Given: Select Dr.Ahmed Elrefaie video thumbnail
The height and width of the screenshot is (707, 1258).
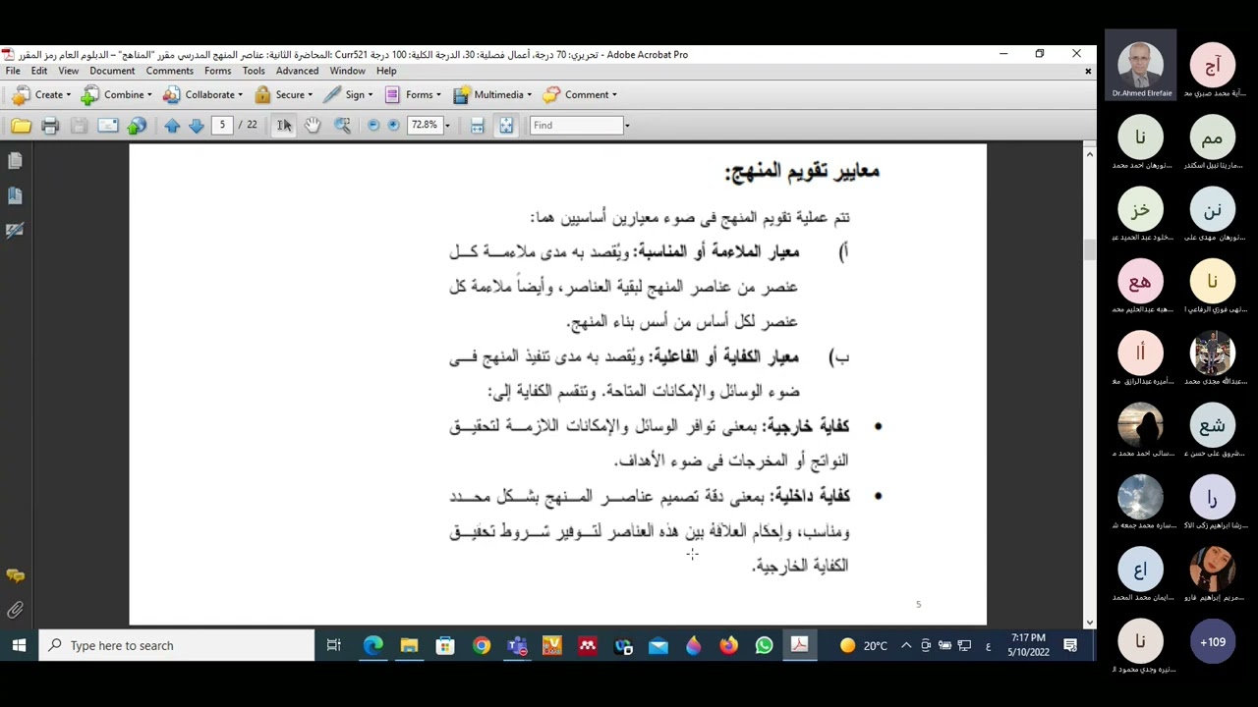Looking at the screenshot, I should click(x=1141, y=64).
